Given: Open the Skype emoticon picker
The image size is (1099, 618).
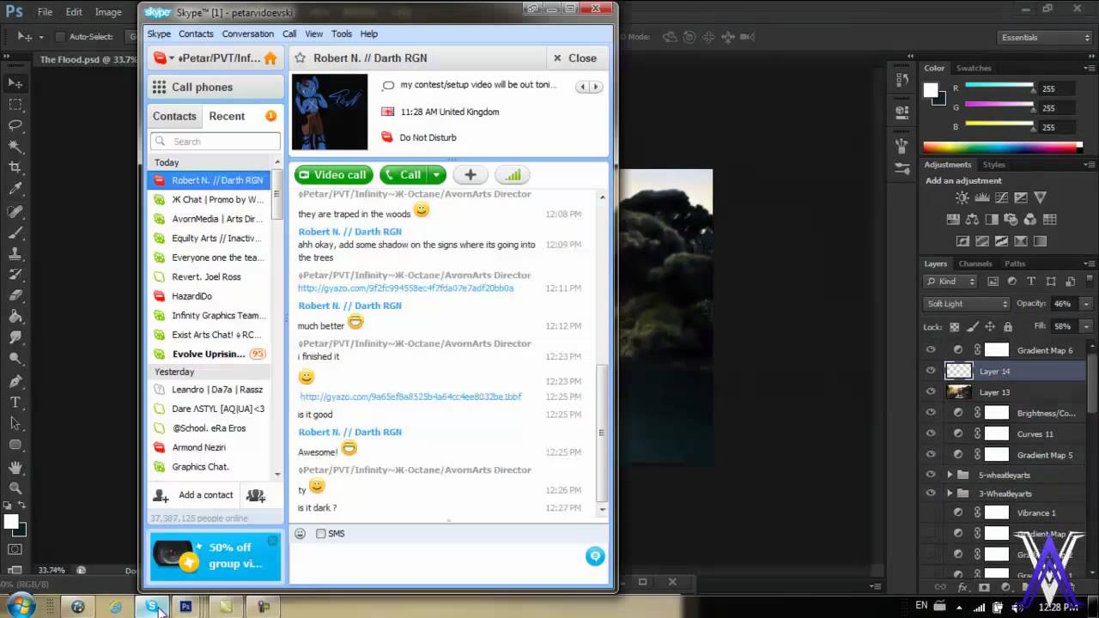Looking at the screenshot, I should 300,534.
